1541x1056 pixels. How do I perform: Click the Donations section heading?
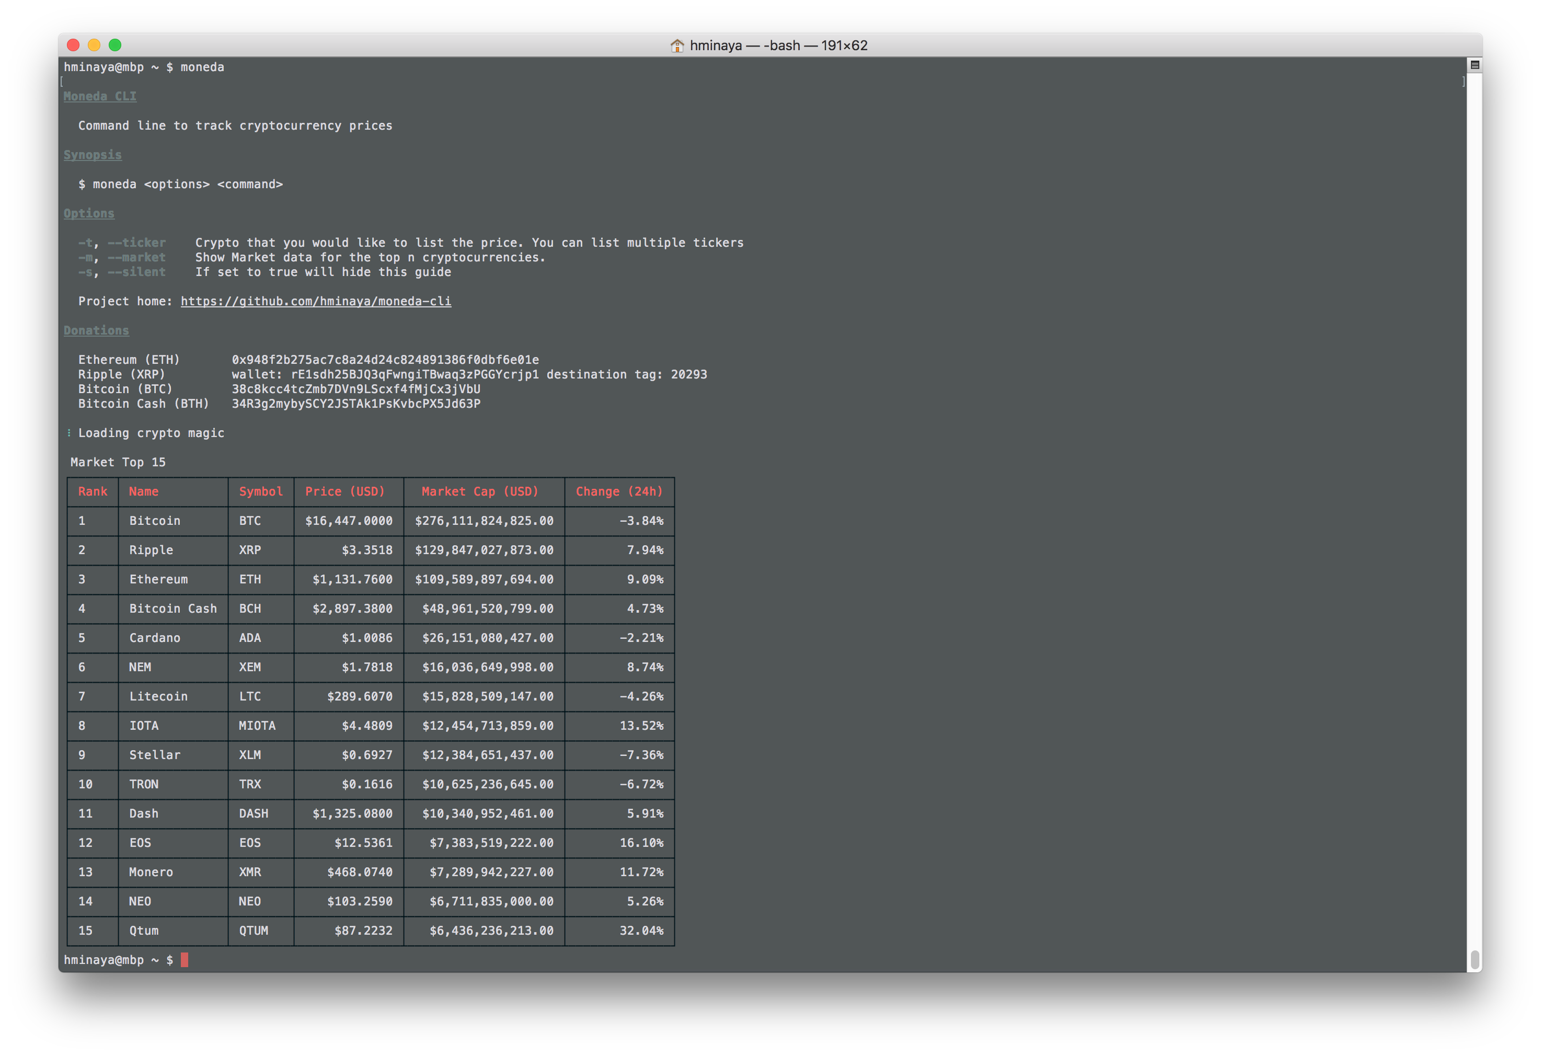[96, 330]
